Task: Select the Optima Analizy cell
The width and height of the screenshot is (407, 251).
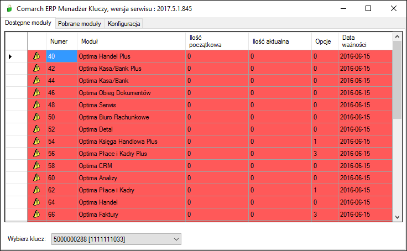Action: click(x=132, y=178)
